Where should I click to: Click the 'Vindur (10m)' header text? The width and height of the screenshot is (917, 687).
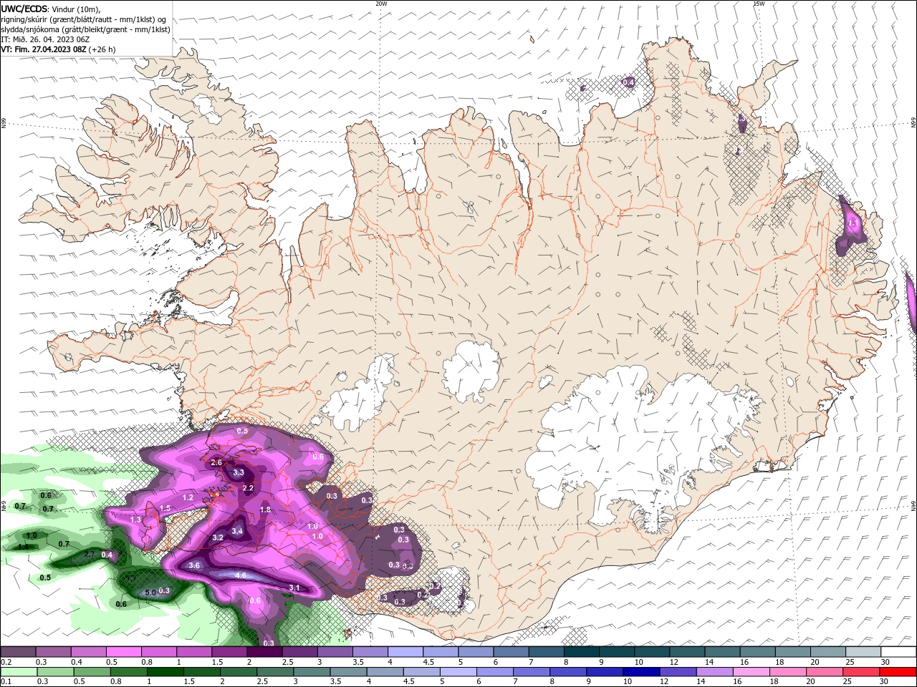coord(76,9)
